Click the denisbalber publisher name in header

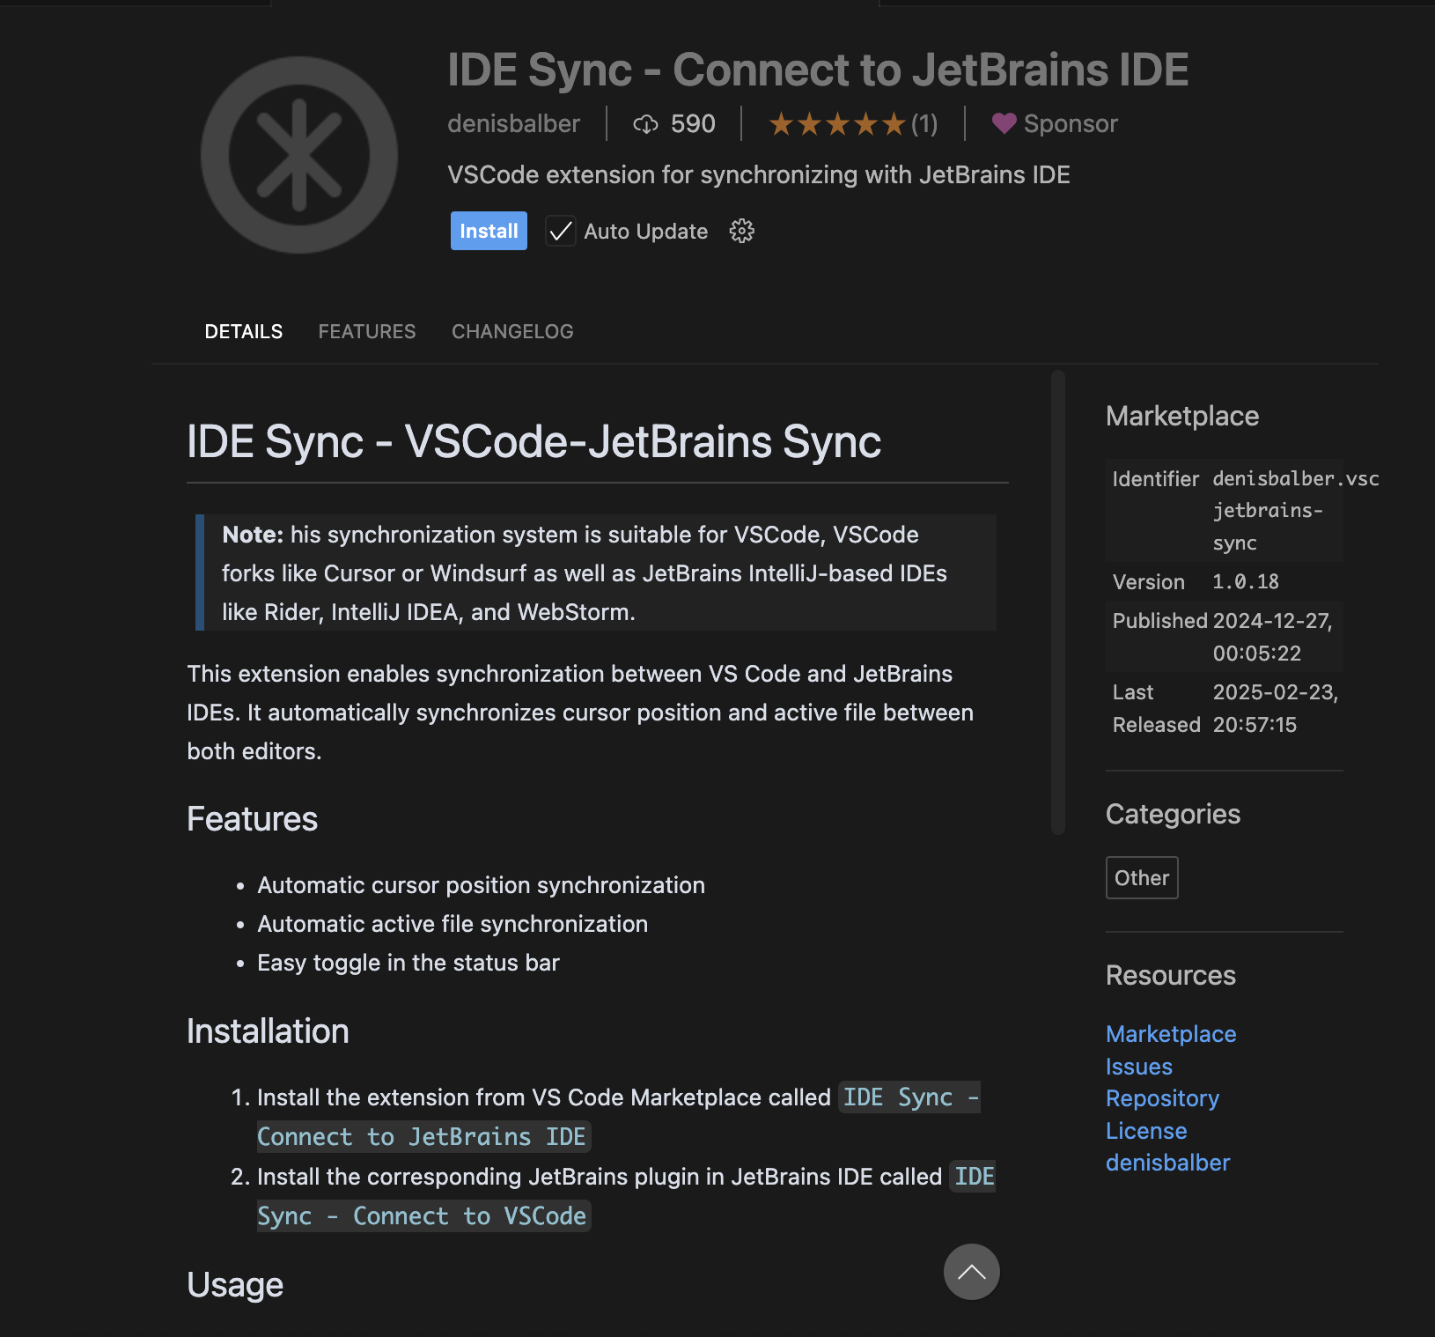click(514, 124)
